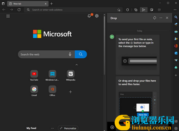Screen dimensions: 179x131
Task: Click the Share toolbar icon
Action: [x=159, y=10]
